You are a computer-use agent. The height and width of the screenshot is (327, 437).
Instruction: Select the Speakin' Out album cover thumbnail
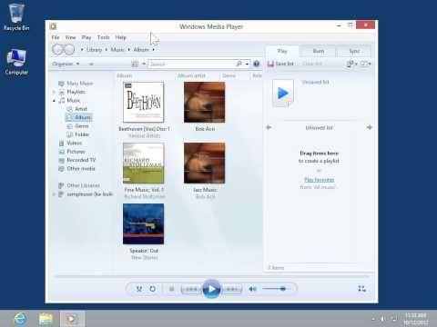pyautogui.click(x=144, y=224)
